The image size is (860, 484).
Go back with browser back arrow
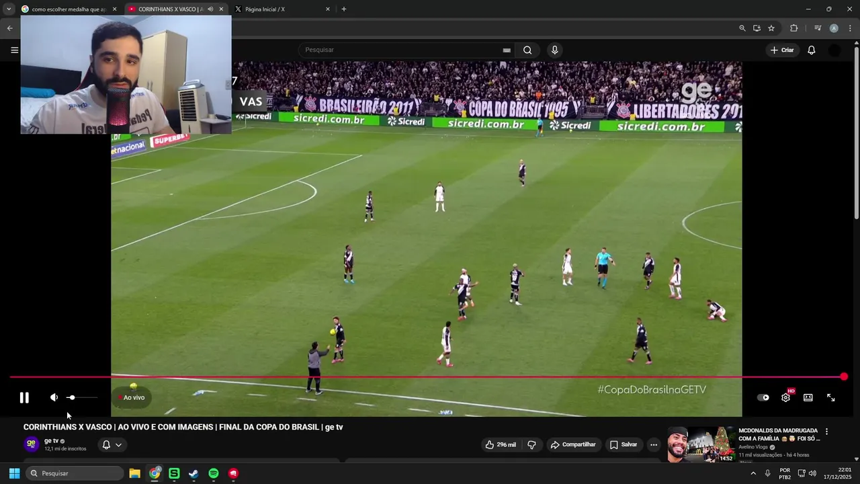point(9,28)
